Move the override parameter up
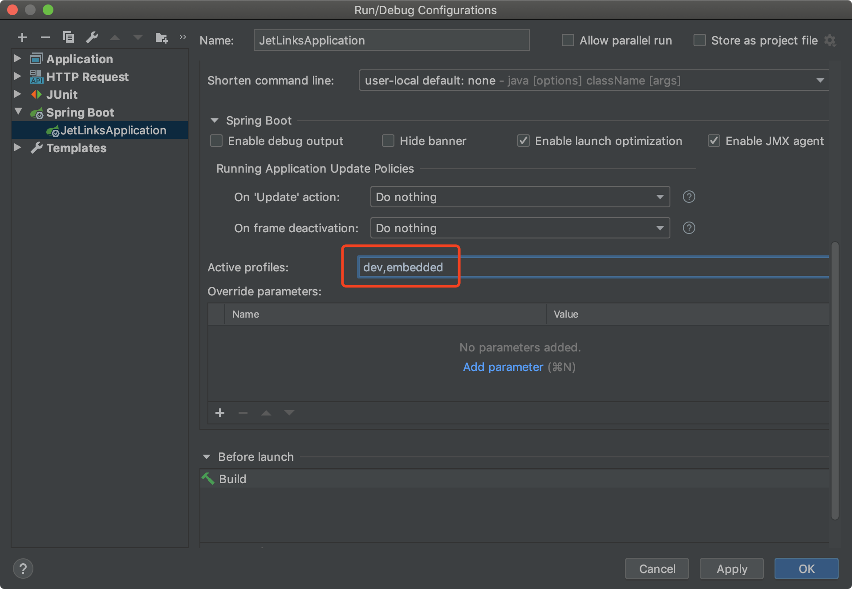The height and width of the screenshot is (589, 852). [x=266, y=413]
